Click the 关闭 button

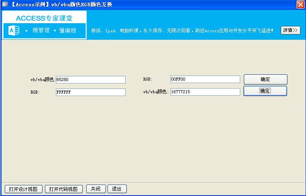tap(96, 189)
